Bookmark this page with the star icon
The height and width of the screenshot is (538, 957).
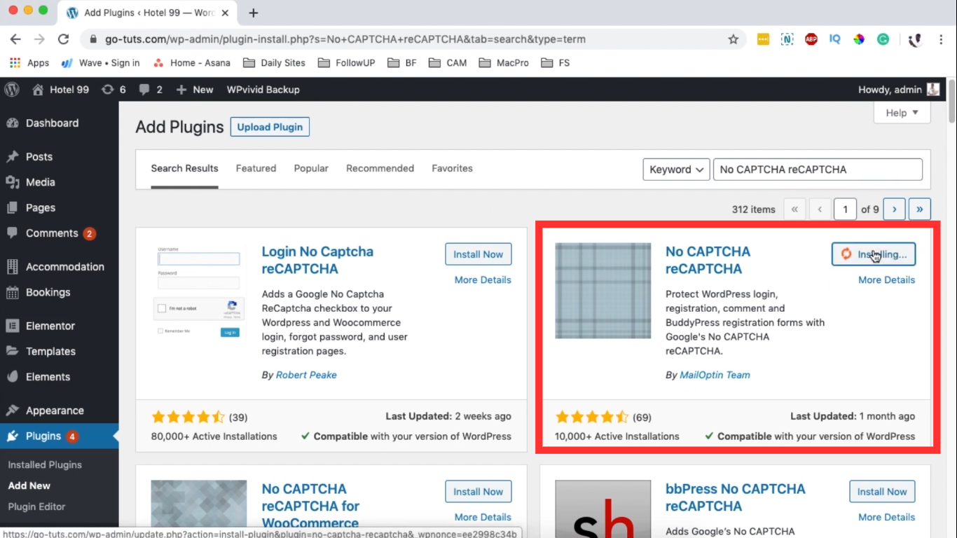pyautogui.click(x=734, y=39)
